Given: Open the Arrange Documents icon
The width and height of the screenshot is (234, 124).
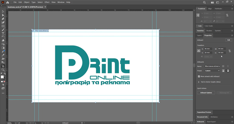Looking at the screenshot, I should [212, 2].
